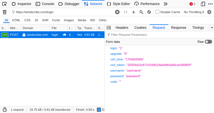Open the network search magnifier
The image size is (214, 113).
point(141,12)
